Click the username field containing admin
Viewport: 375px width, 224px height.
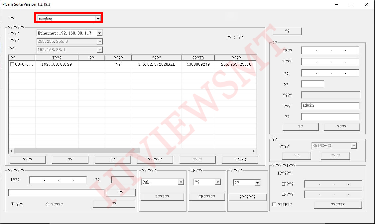pos(330,106)
